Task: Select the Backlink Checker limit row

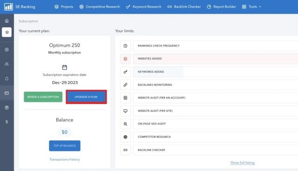Action: [216, 150]
